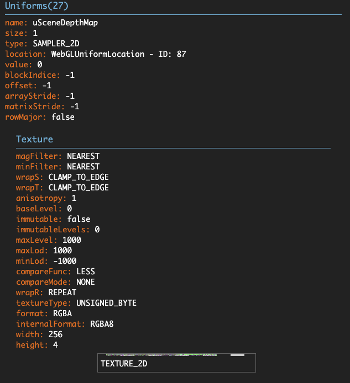Viewport: 350px width, 383px height.
Task: Click the textureType property label
Action: tap(44, 304)
